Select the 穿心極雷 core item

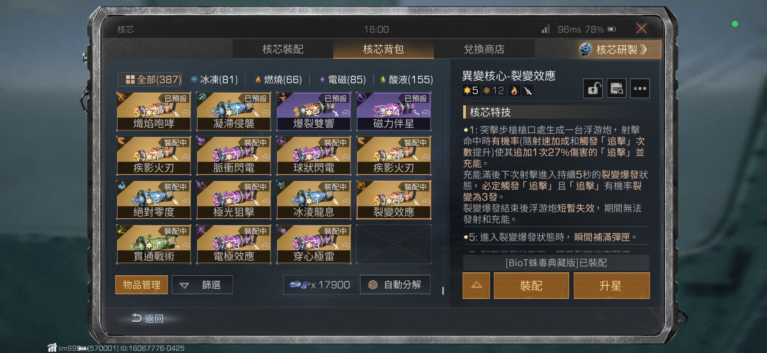tap(314, 244)
